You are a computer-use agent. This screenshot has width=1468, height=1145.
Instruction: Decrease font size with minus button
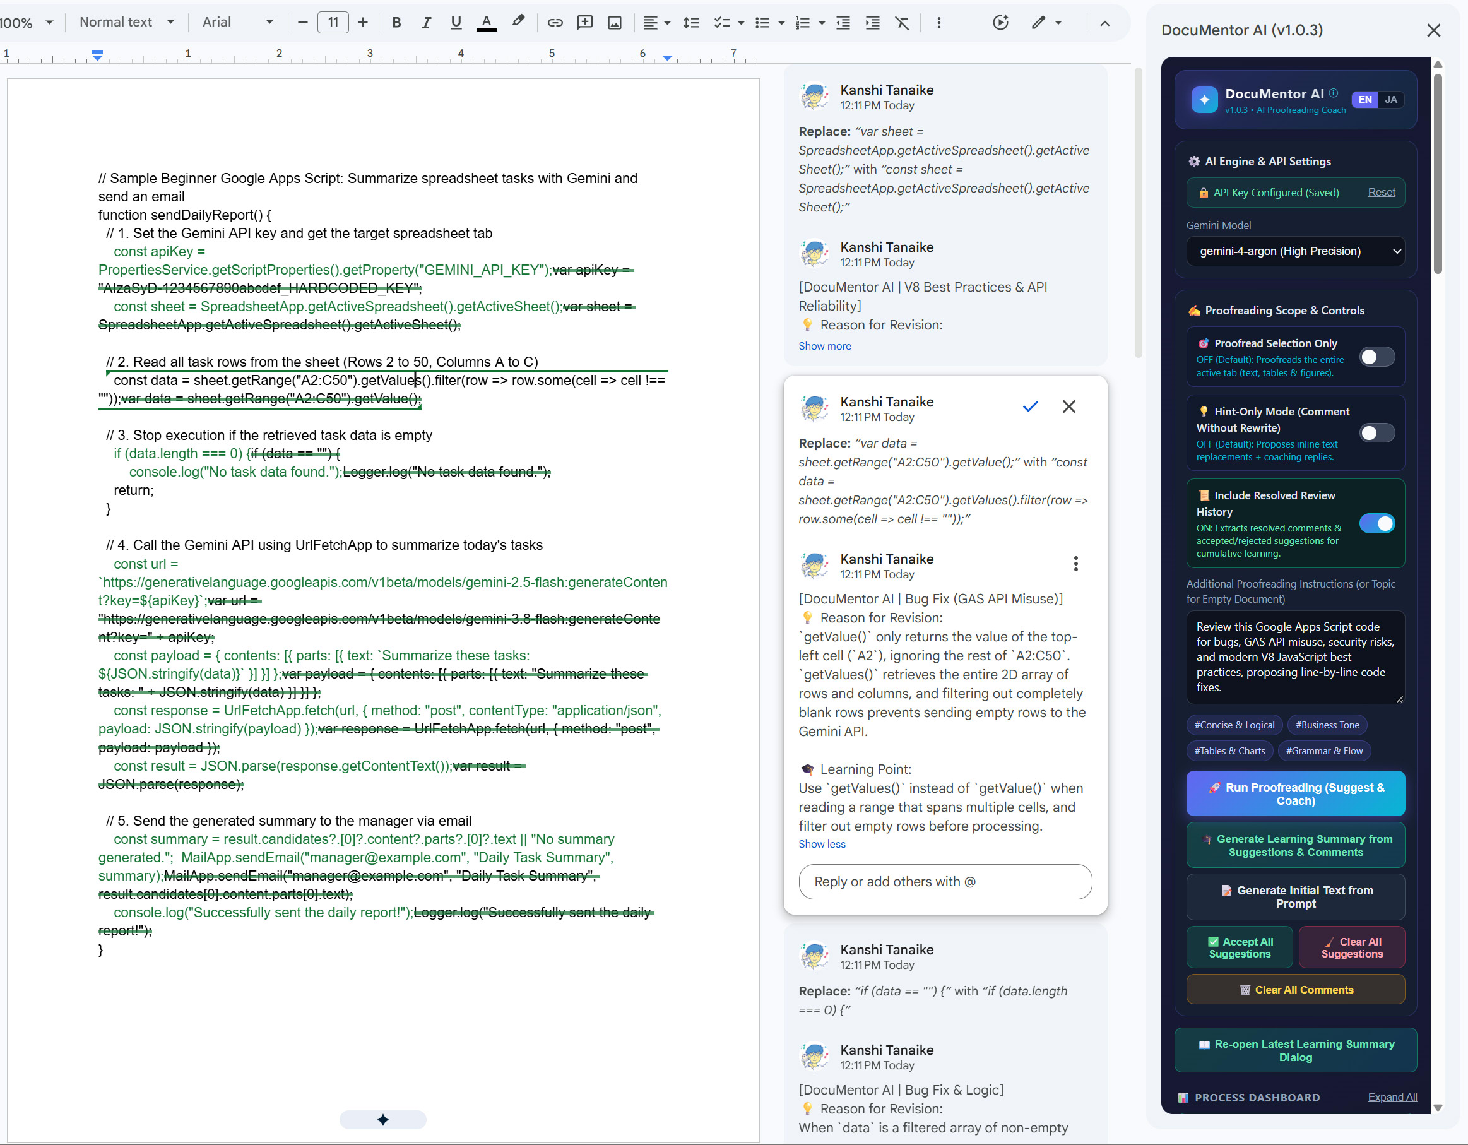point(302,22)
